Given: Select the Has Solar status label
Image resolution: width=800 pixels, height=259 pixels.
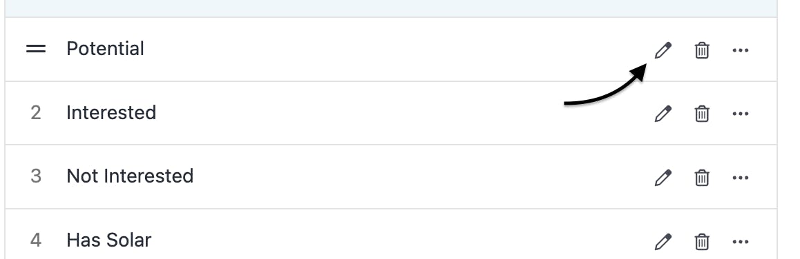Looking at the screenshot, I should click(x=108, y=240).
